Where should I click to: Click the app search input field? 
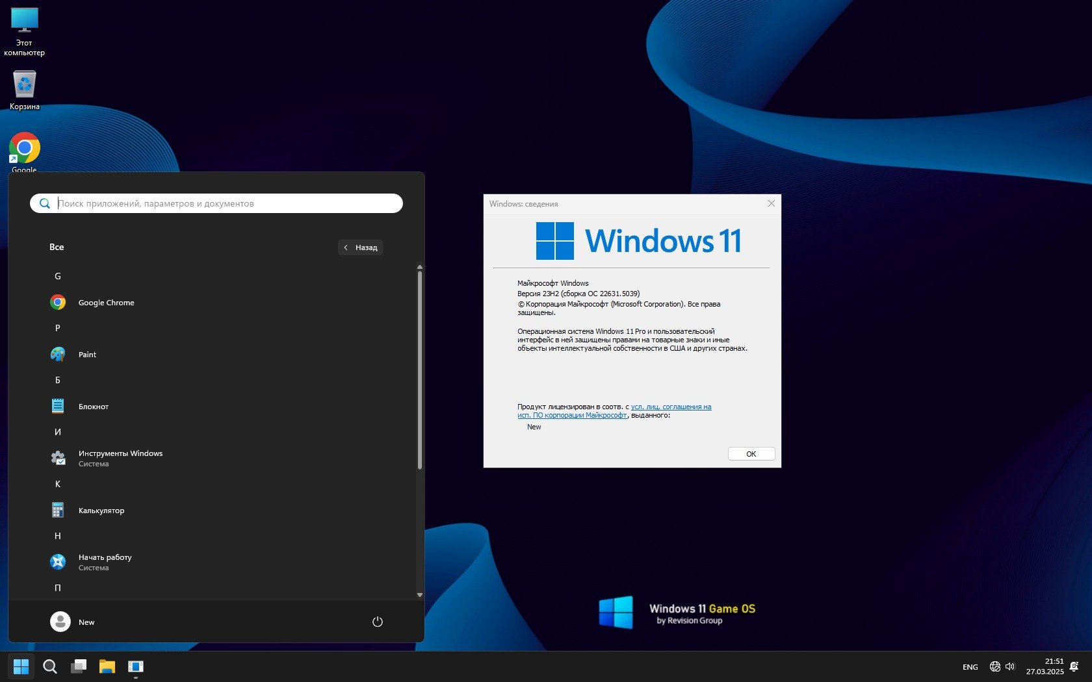[221, 203]
